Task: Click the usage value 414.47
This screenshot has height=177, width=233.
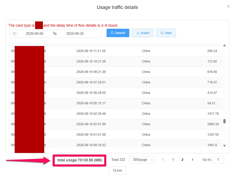Action: (212, 93)
